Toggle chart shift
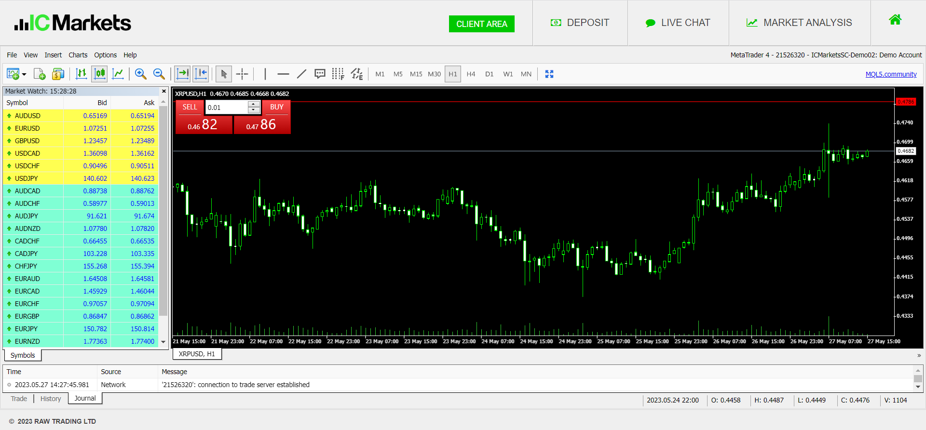 click(x=201, y=74)
